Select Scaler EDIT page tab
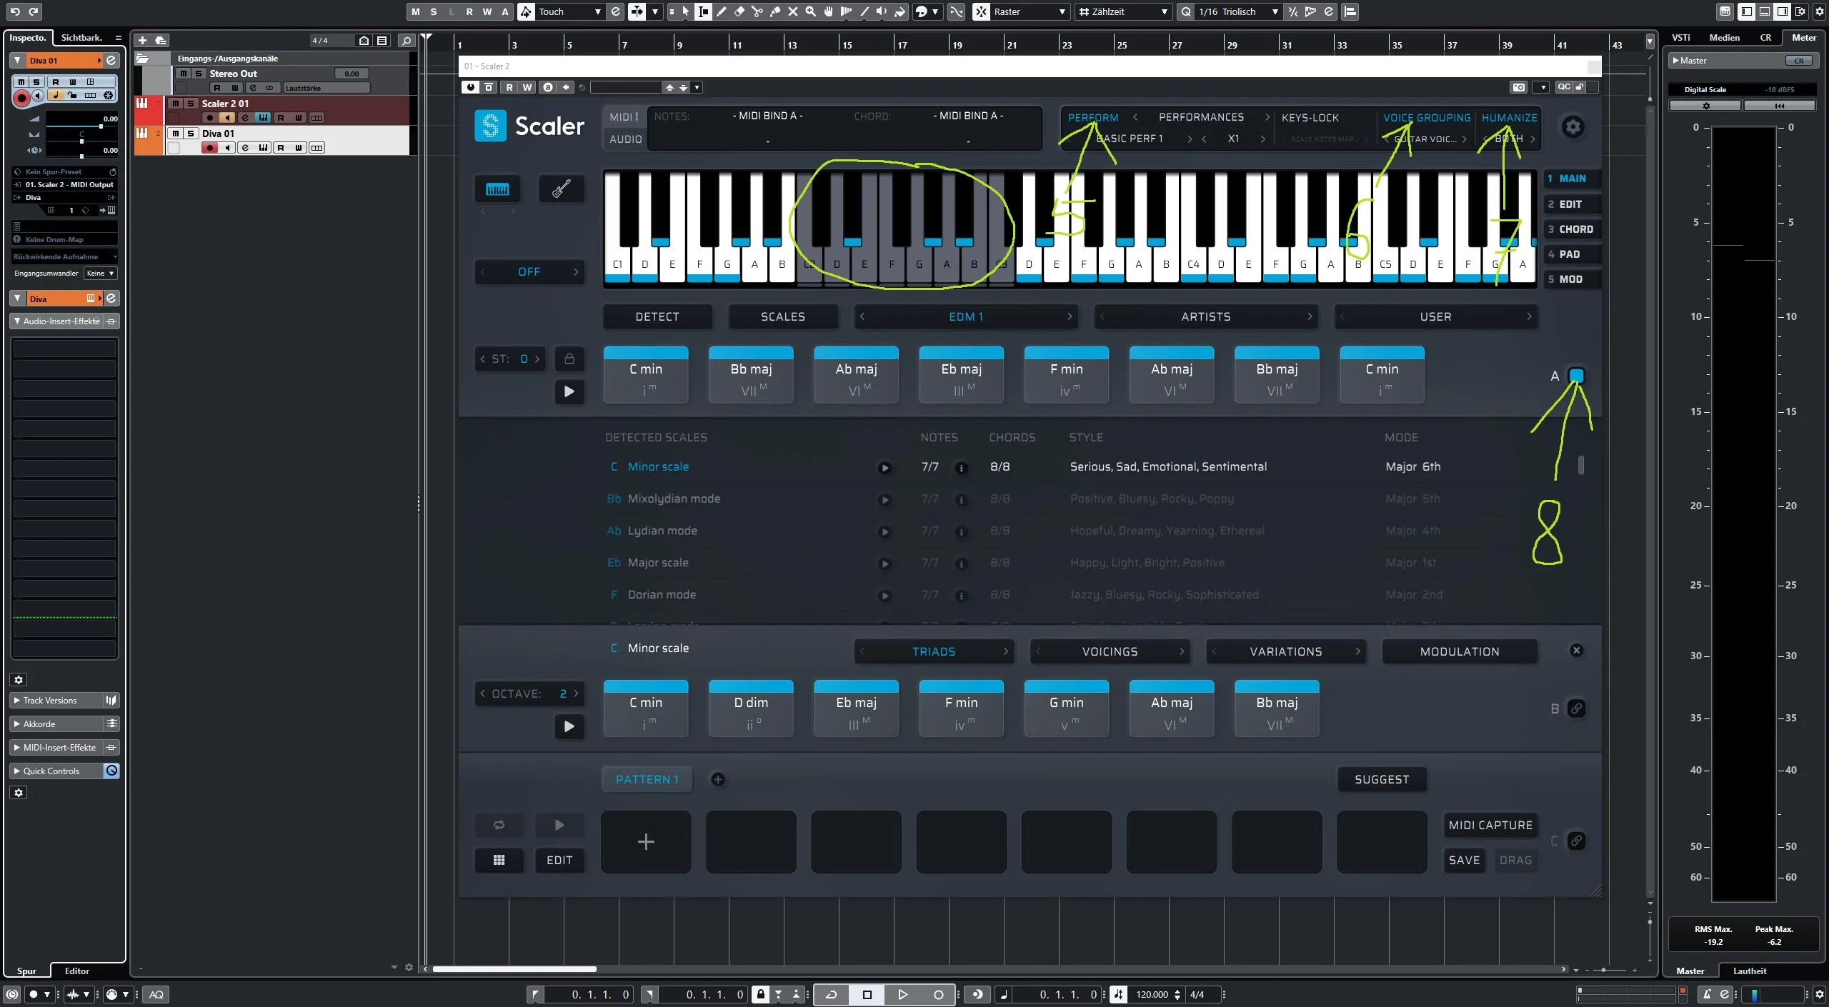The width and height of the screenshot is (1829, 1007). point(1571,204)
